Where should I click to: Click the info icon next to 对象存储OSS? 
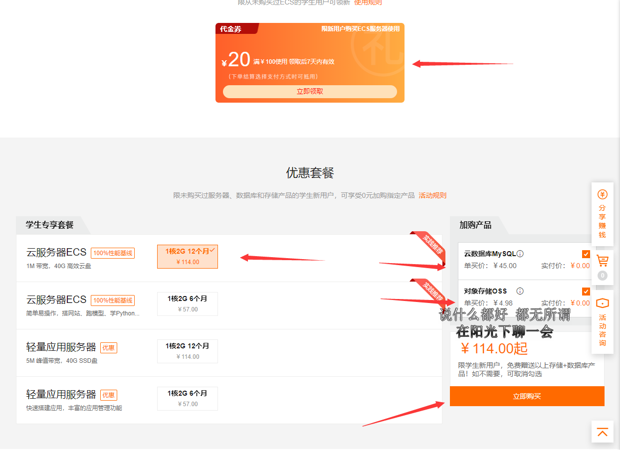(x=520, y=291)
